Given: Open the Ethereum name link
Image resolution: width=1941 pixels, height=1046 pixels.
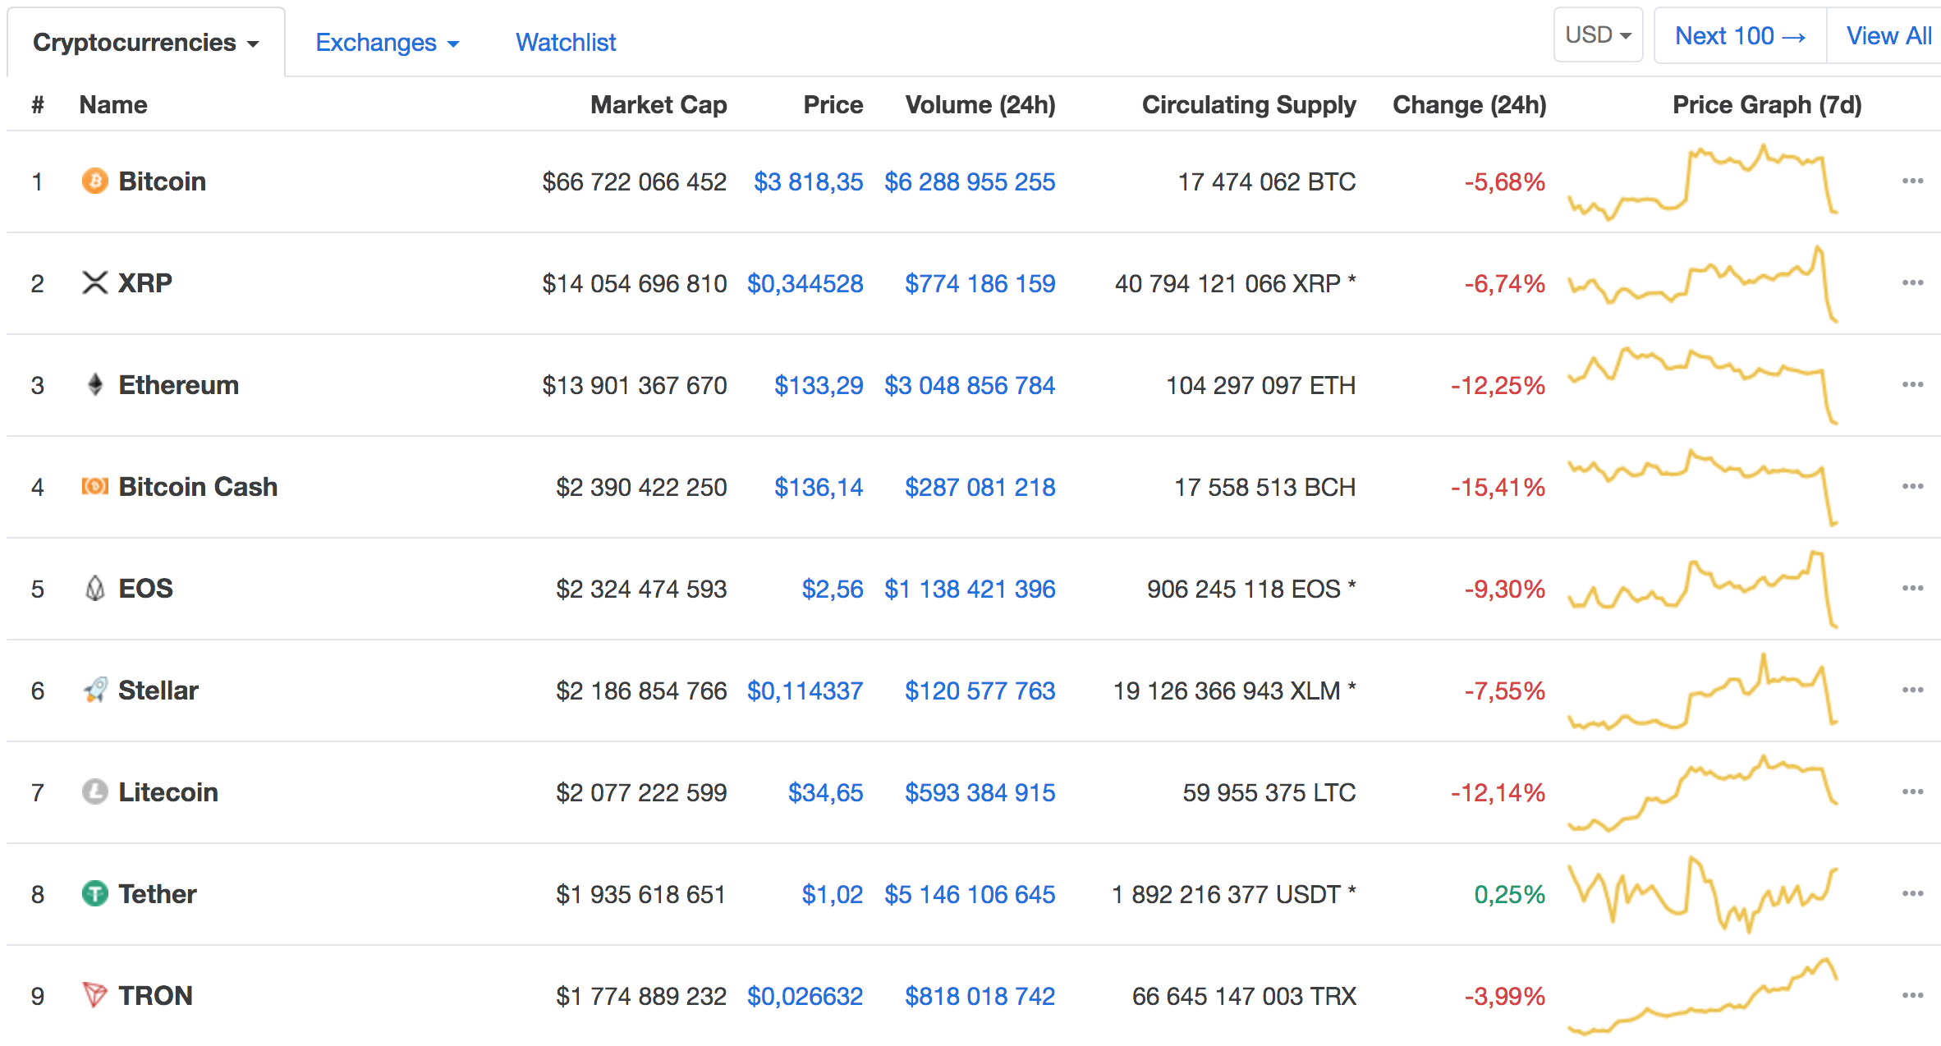Looking at the screenshot, I should (179, 384).
